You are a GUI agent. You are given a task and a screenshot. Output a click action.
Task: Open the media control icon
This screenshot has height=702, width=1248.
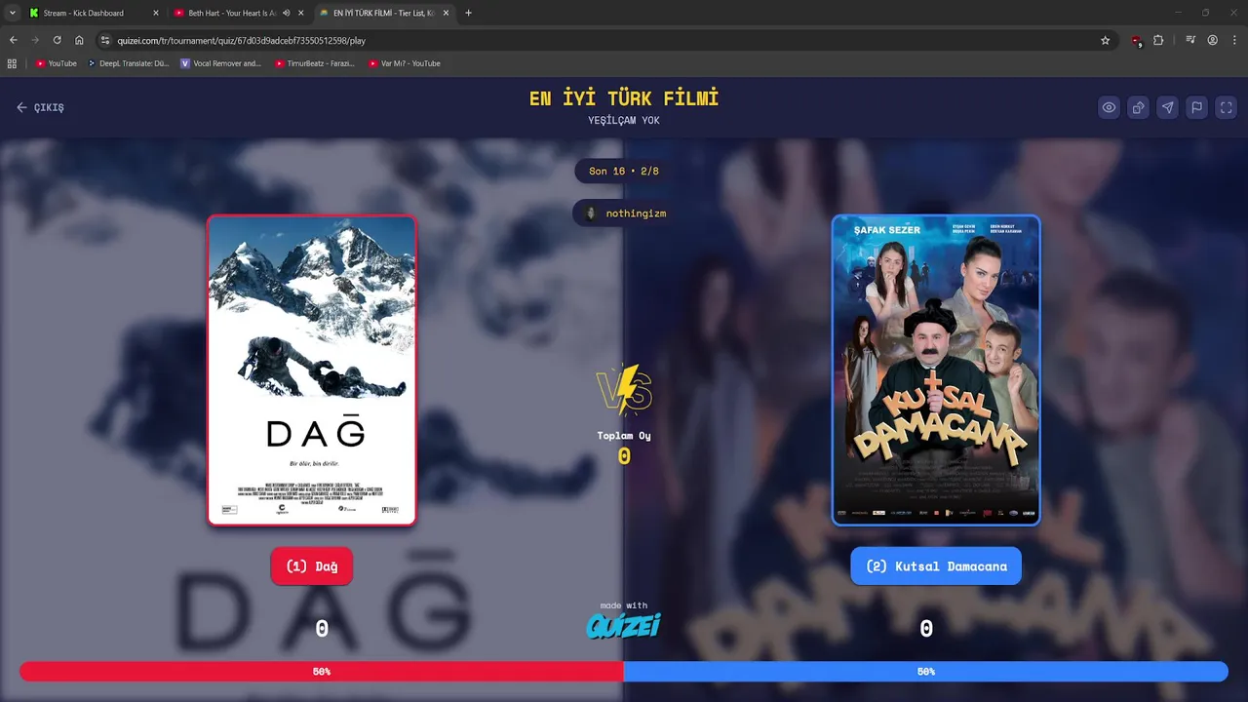point(1190,40)
